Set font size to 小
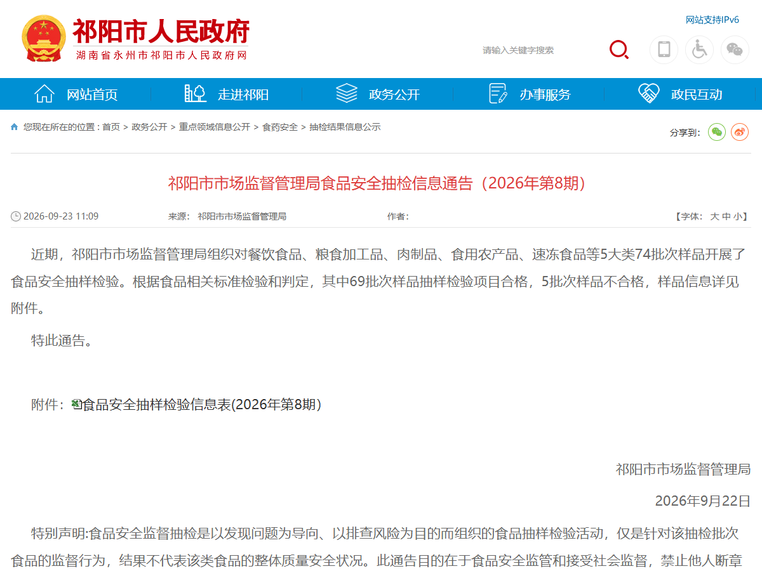Viewport: 762px width, 571px height. (x=738, y=216)
